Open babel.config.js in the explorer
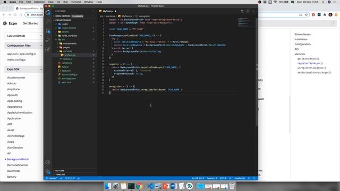This screenshot has height=191, width=340. tap(70, 75)
